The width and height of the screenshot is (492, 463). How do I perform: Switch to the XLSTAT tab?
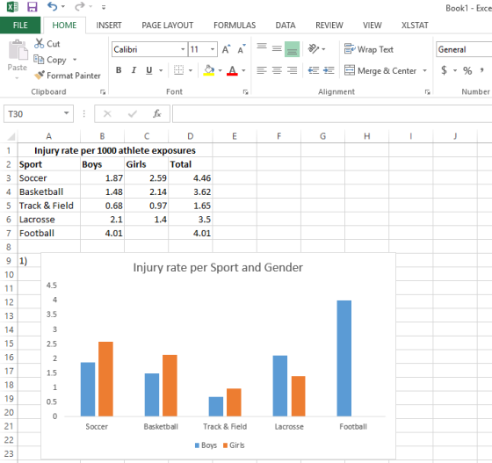(415, 25)
